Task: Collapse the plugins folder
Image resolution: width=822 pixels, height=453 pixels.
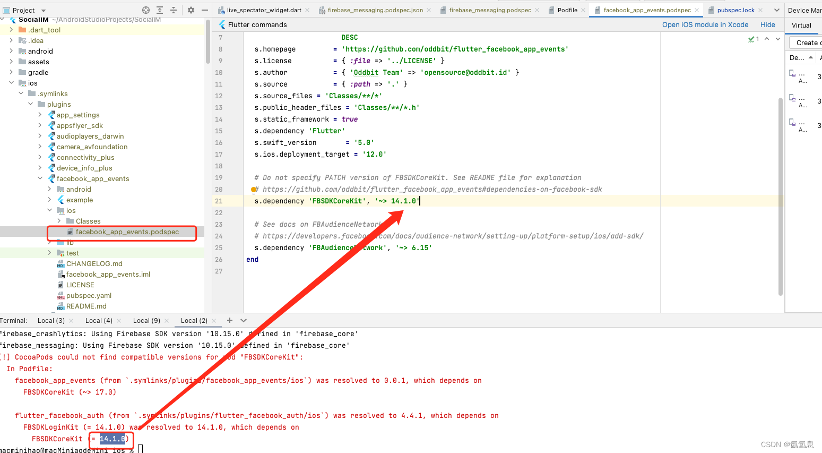Action: click(30, 104)
